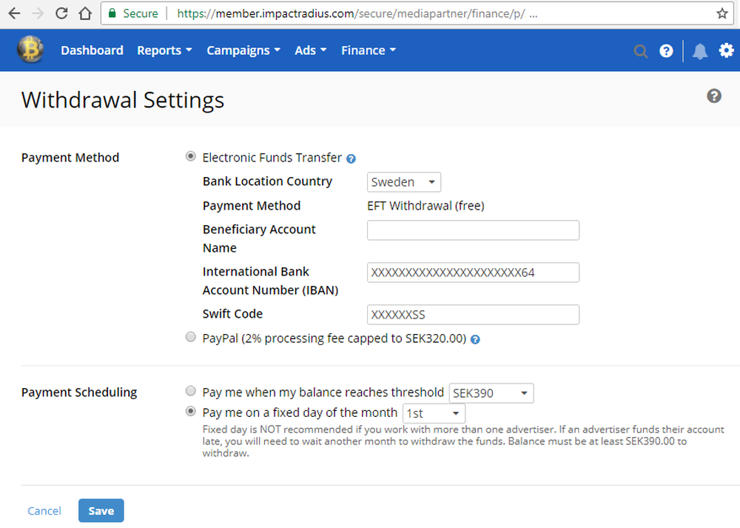The height and width of the screenshot is (528, 740).
Task: Click the 'EFT Withdrawal (free)' text
Action: [425, 206]
